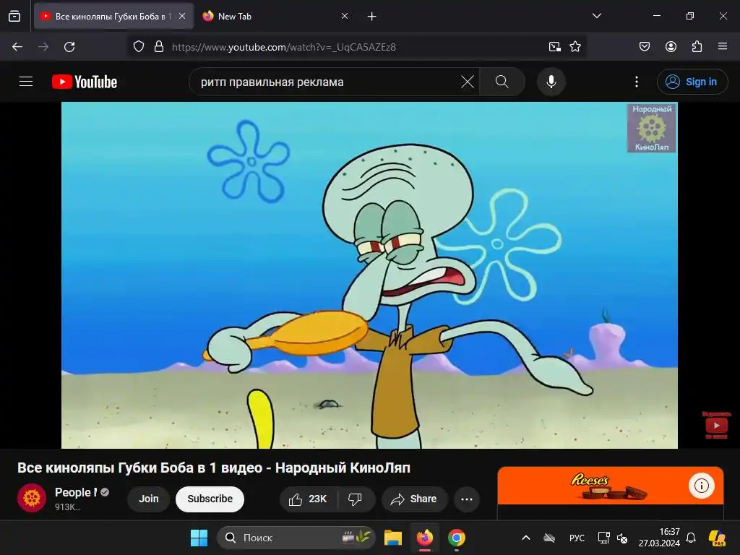
Task: Open YouTube guide hamburger menu
Action: [26, 82]
